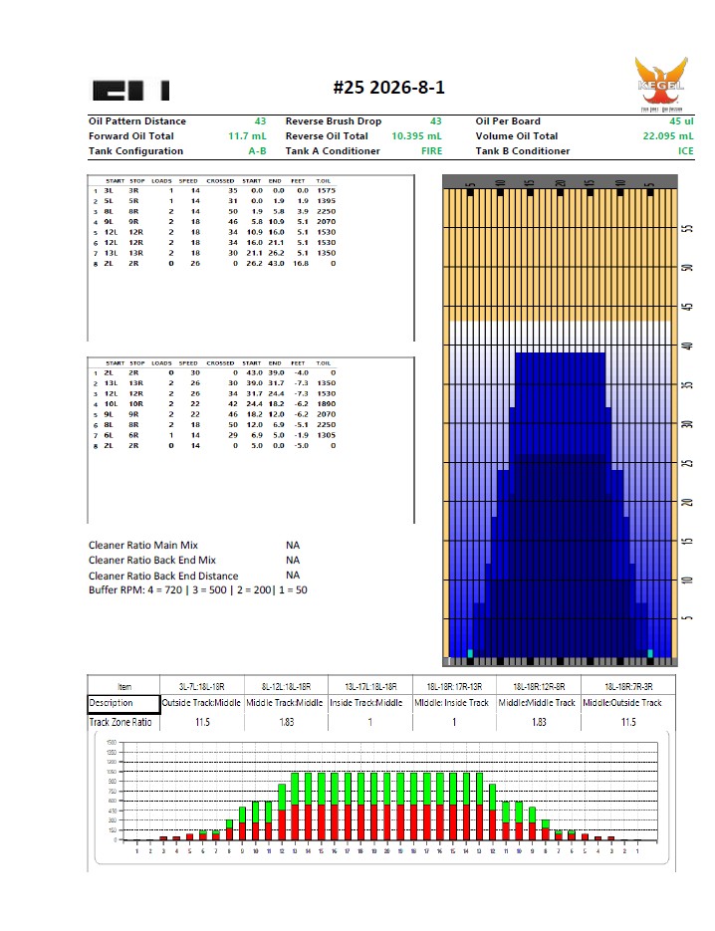The height and width of the screenshot is (931, 715).
Task: Click the "8L-12L:18L-18R" column header
Action: 286,687
